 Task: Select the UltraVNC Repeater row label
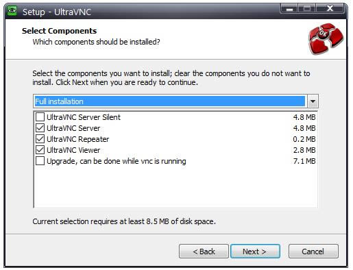77,139
